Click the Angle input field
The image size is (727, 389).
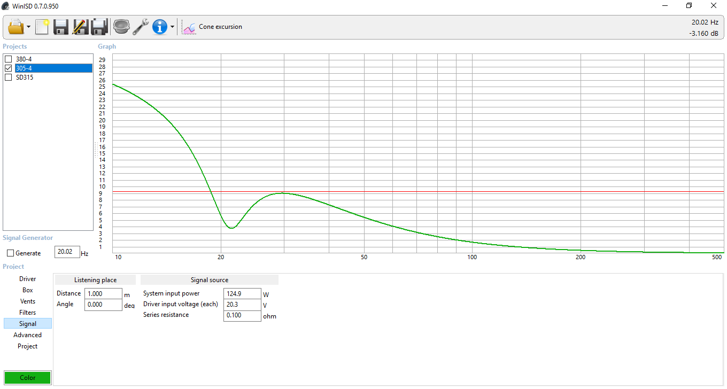tap(103, 305)
